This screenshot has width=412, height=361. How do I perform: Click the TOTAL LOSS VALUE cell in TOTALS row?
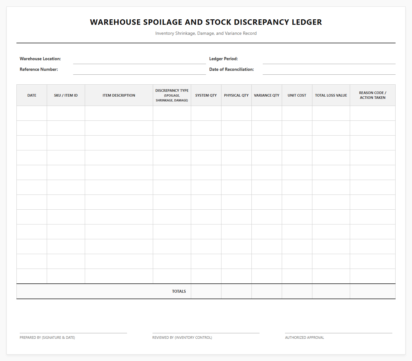point(331,291)
